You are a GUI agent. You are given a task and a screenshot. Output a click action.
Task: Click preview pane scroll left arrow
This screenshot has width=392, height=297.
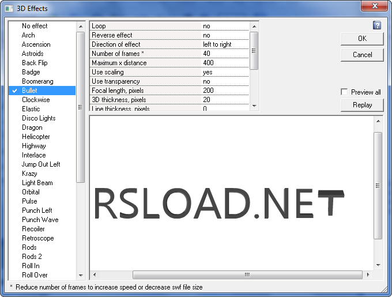95,275
